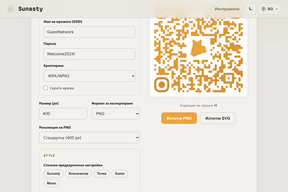
Task: Open the Формат за експортиране PNG dropdown
Action: [116, 114]
